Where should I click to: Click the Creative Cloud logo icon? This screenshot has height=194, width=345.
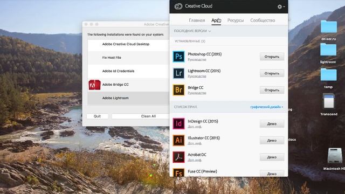[178, 6]
